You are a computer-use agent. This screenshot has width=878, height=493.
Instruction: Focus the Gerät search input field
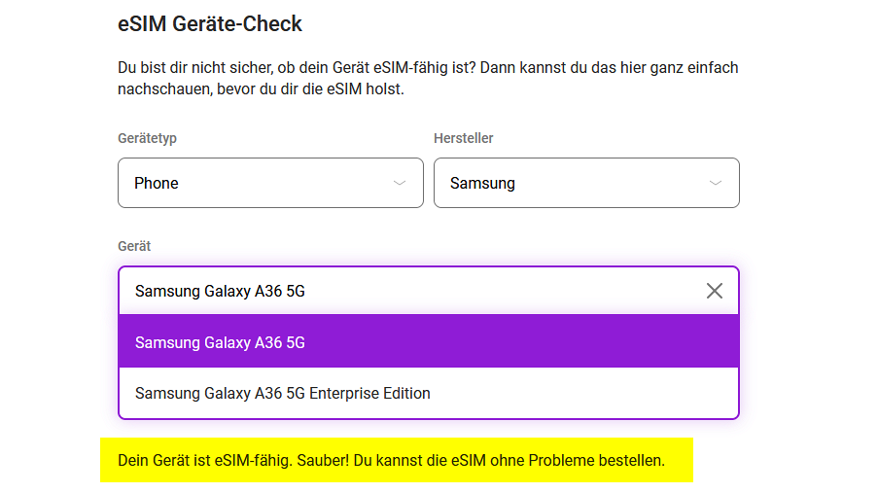(408, 291)
